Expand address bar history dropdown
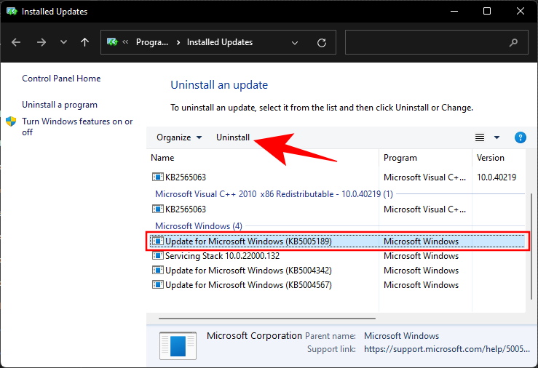Image resolution: width=538 pixels, height=368 pixels. [294, 43]
